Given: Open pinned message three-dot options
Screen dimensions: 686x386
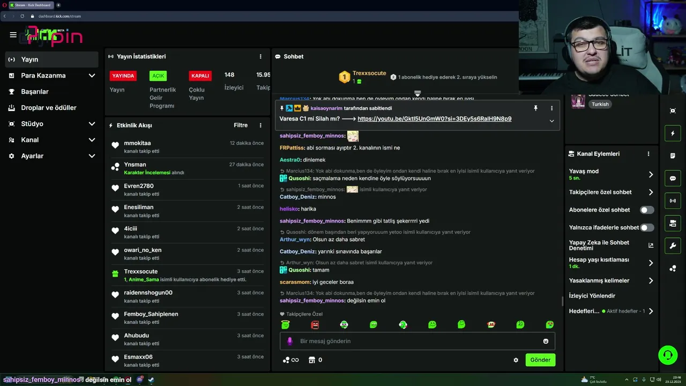Looking at the screenshot, I should 551,108.
